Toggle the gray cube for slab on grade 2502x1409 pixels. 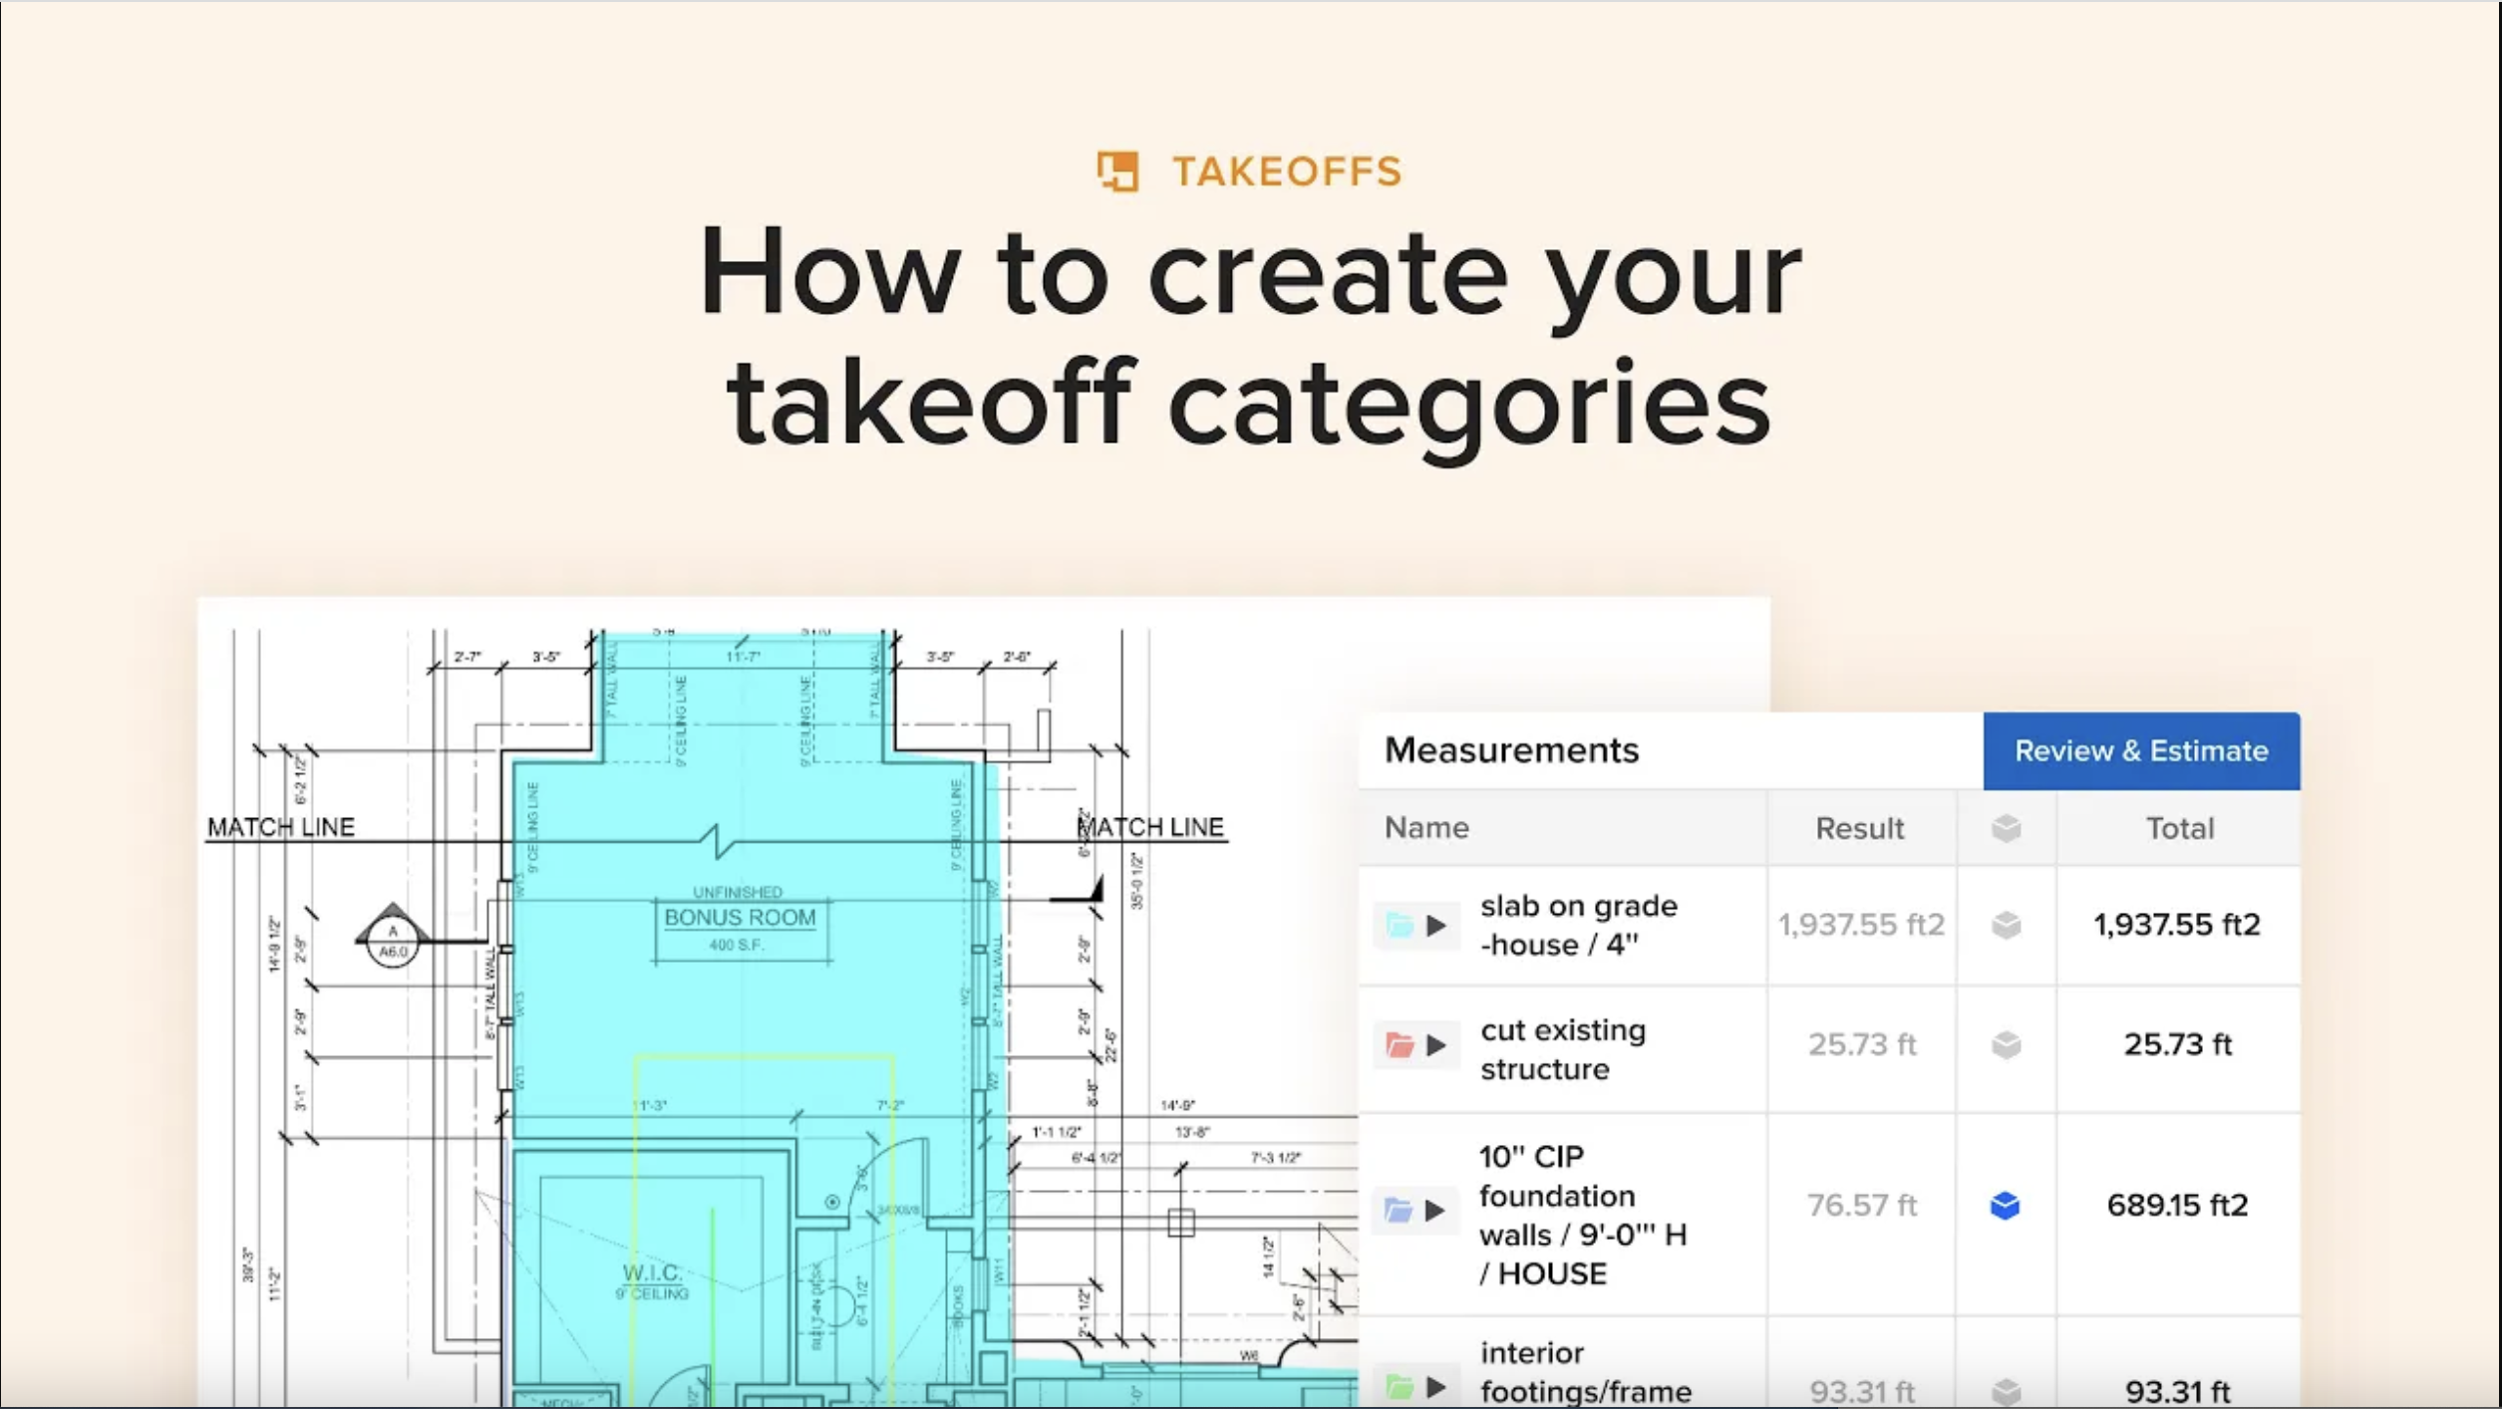click(x=2006, y=926)
